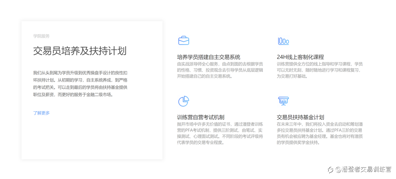Image resolution: width=396 pixels, height=179 pixels.
Task: Click the watermark logo beside 潘登者交易训练营
Action: [x=331, y=170]
